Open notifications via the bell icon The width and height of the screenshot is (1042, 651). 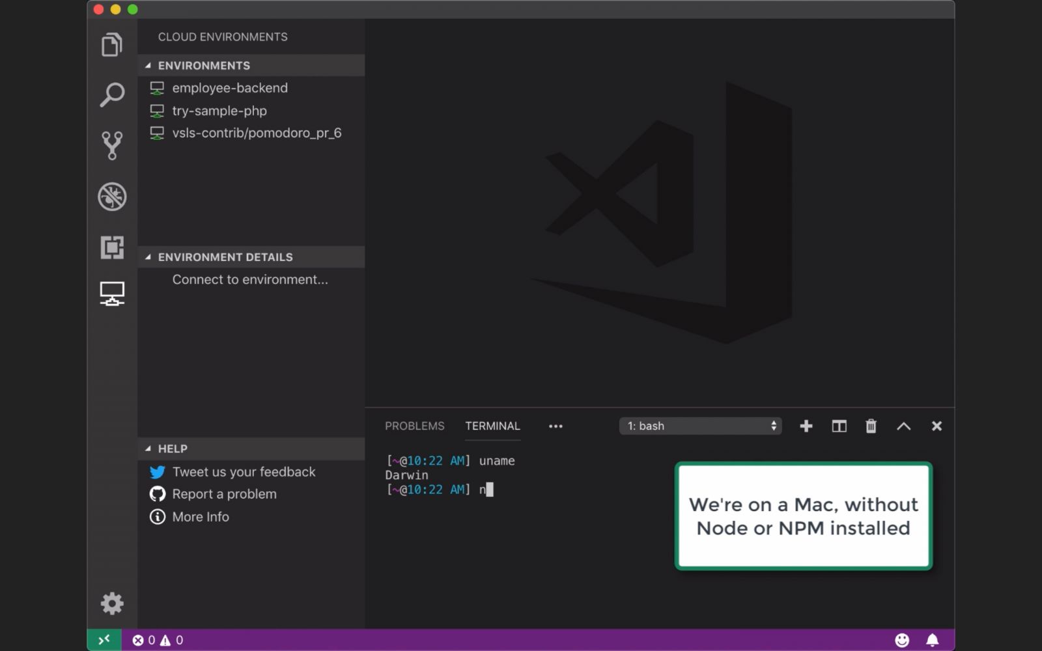point(931,640)
